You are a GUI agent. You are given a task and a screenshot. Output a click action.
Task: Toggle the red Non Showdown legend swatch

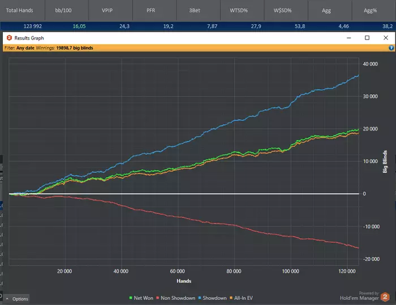coord(158,298)
